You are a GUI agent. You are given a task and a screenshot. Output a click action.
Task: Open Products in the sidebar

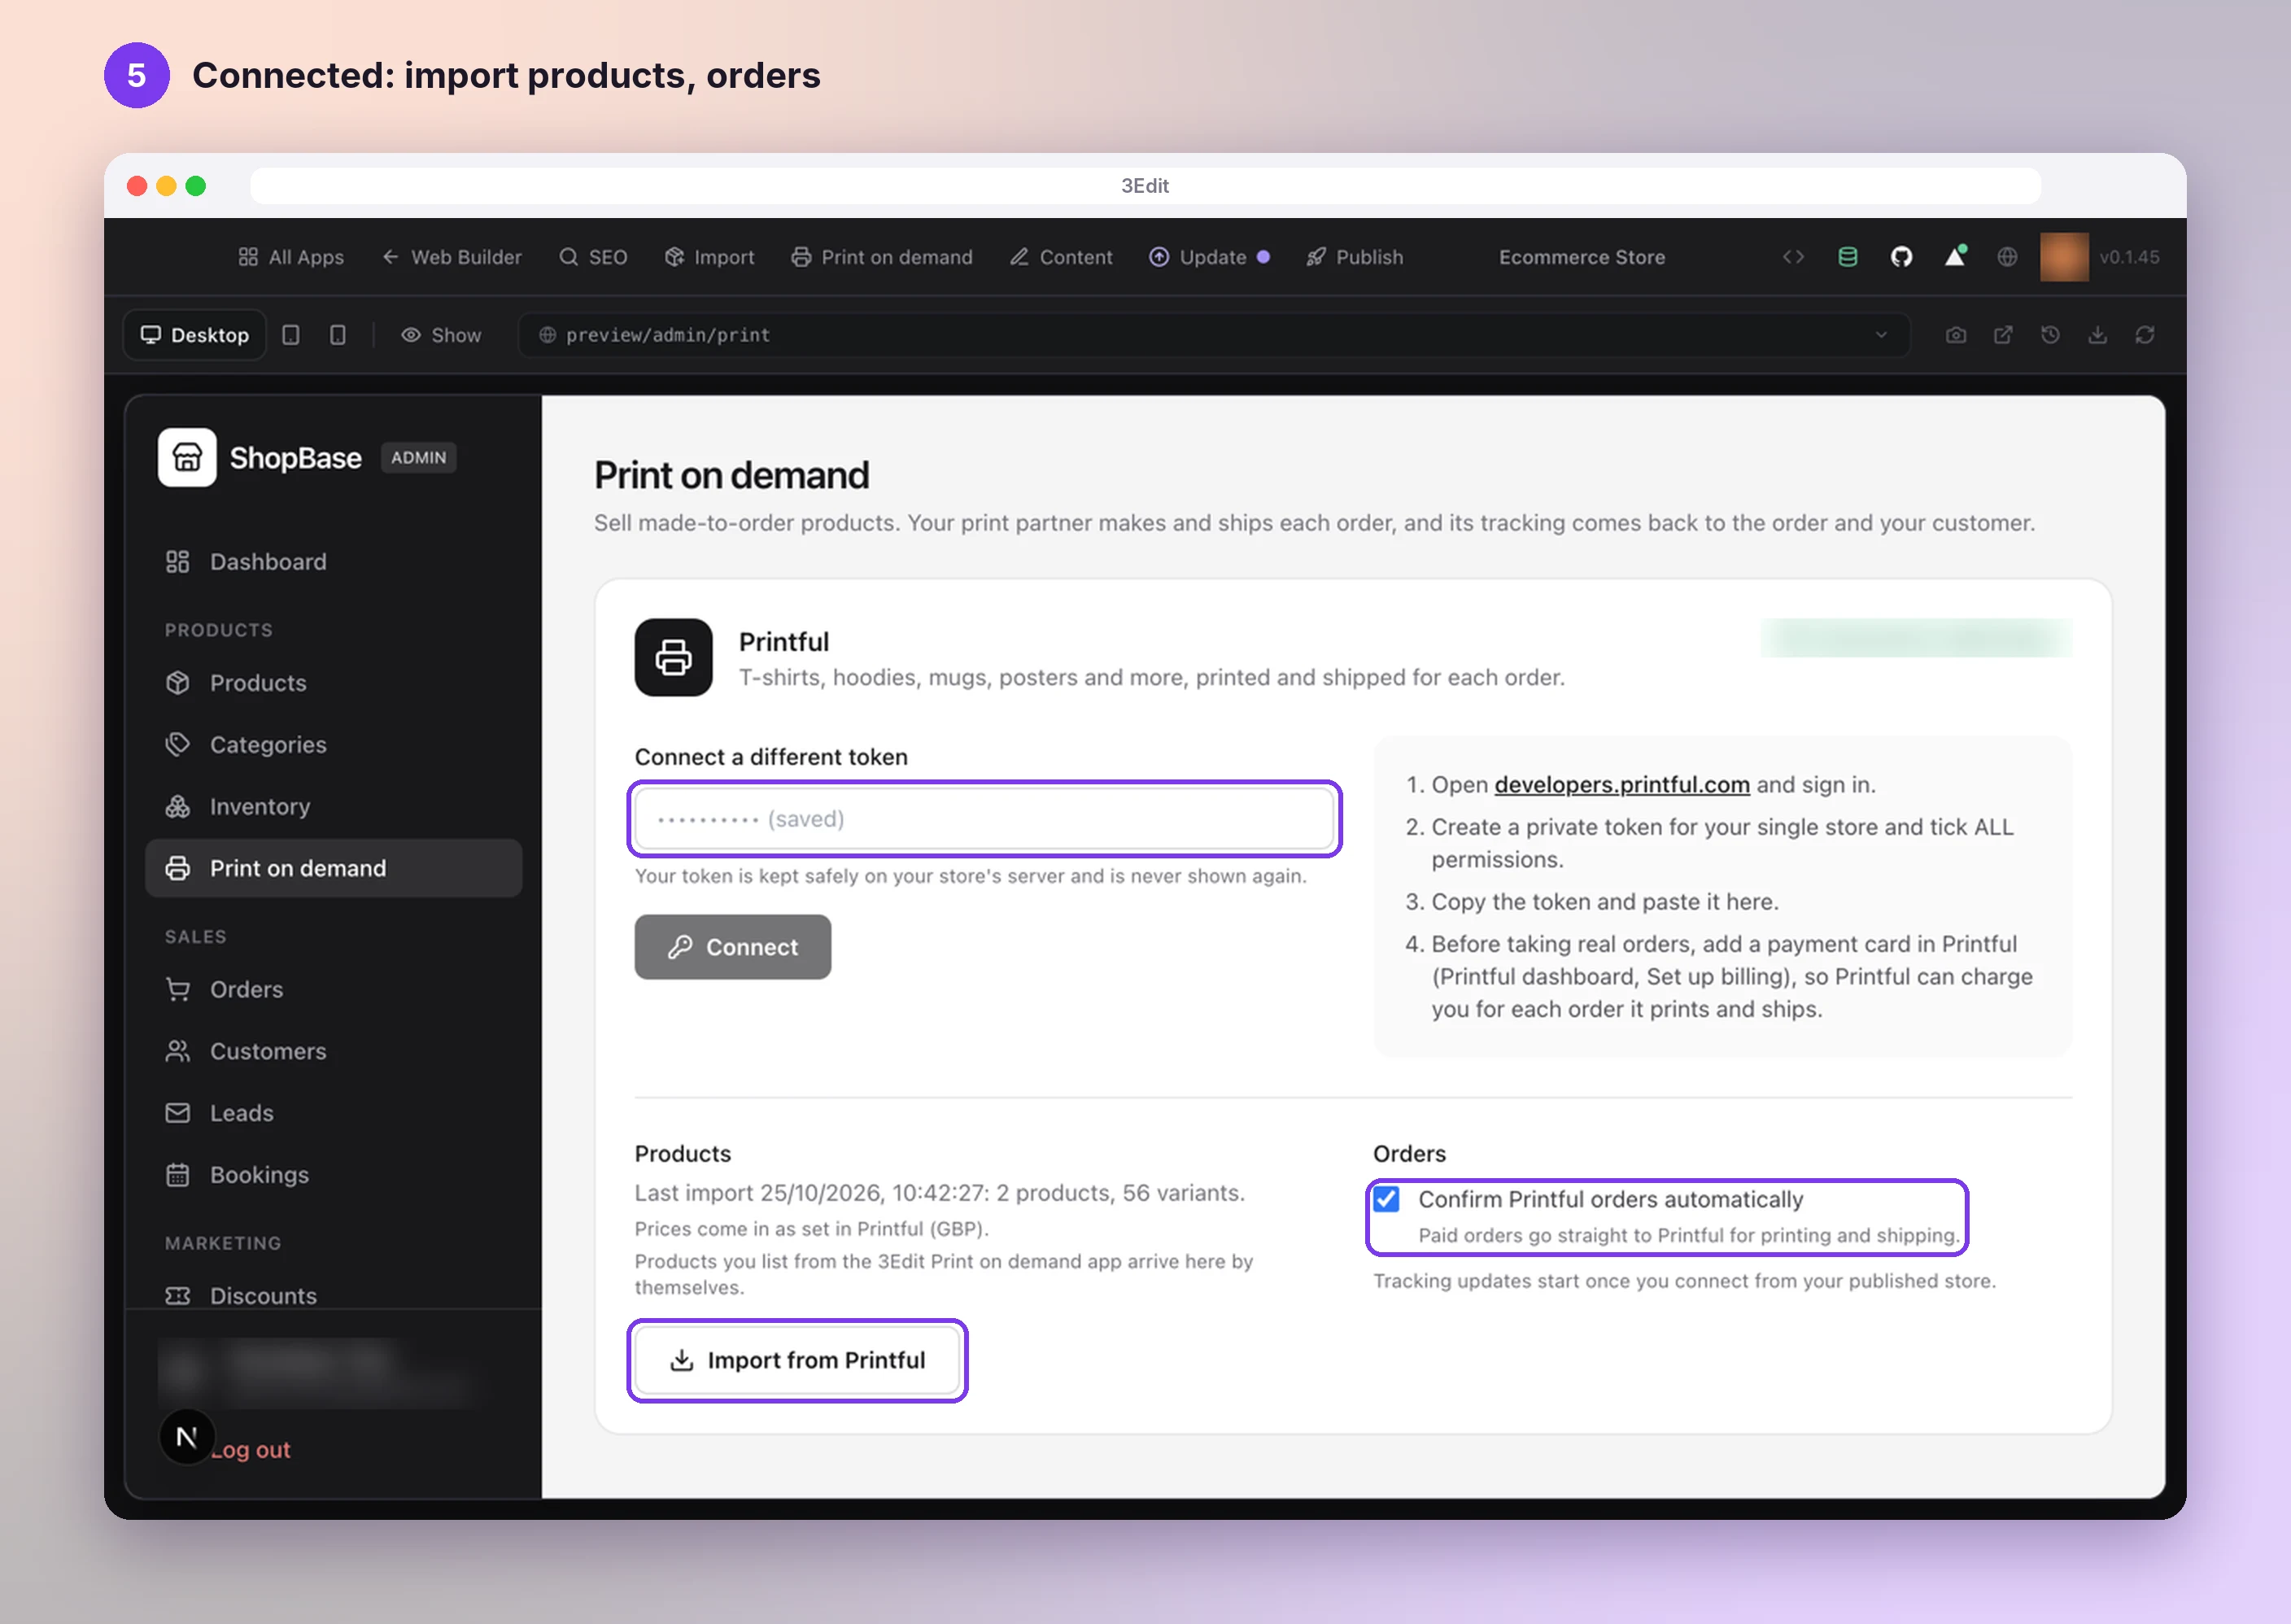pos(334,683)
